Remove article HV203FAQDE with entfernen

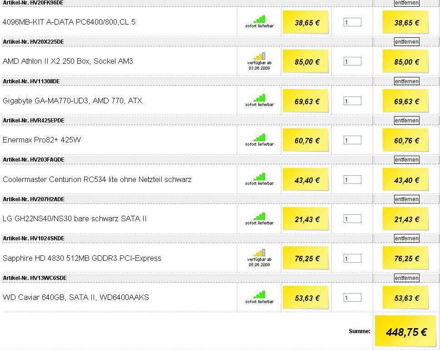(x=407, y=160)
